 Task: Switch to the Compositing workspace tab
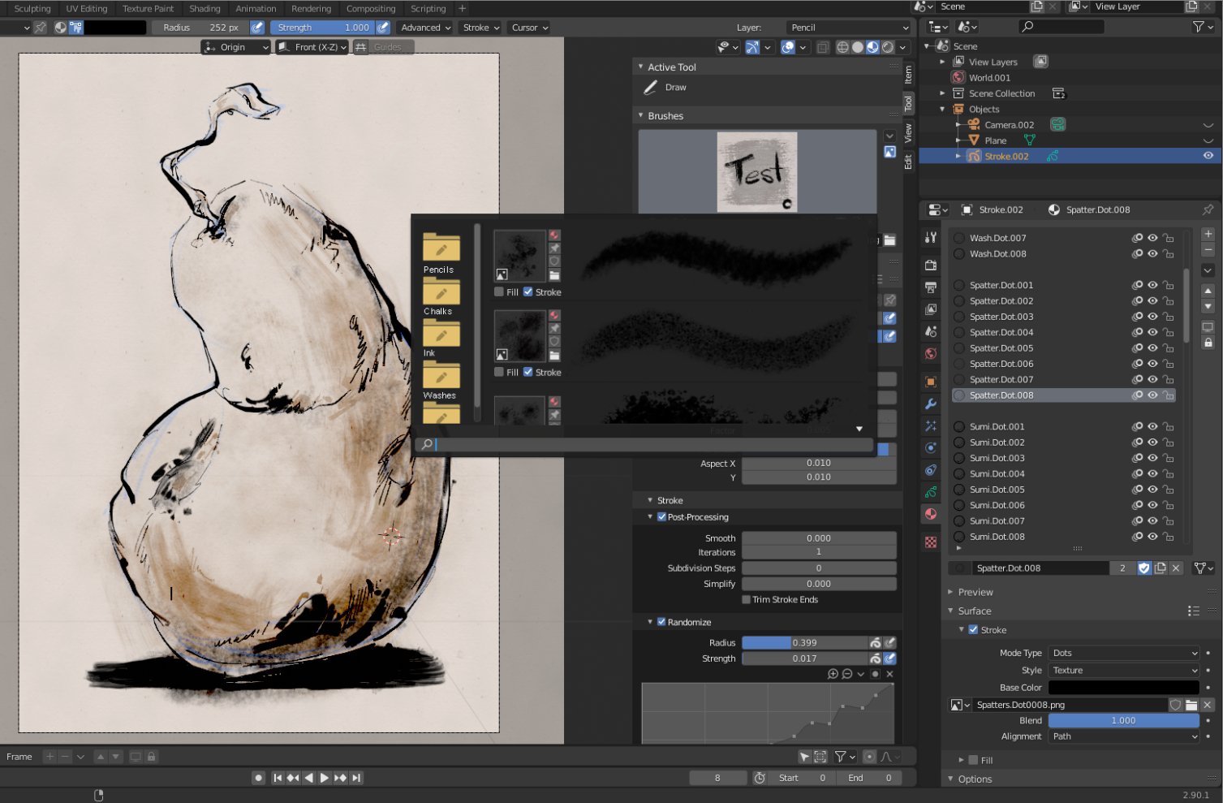click(x=371, y=9)
